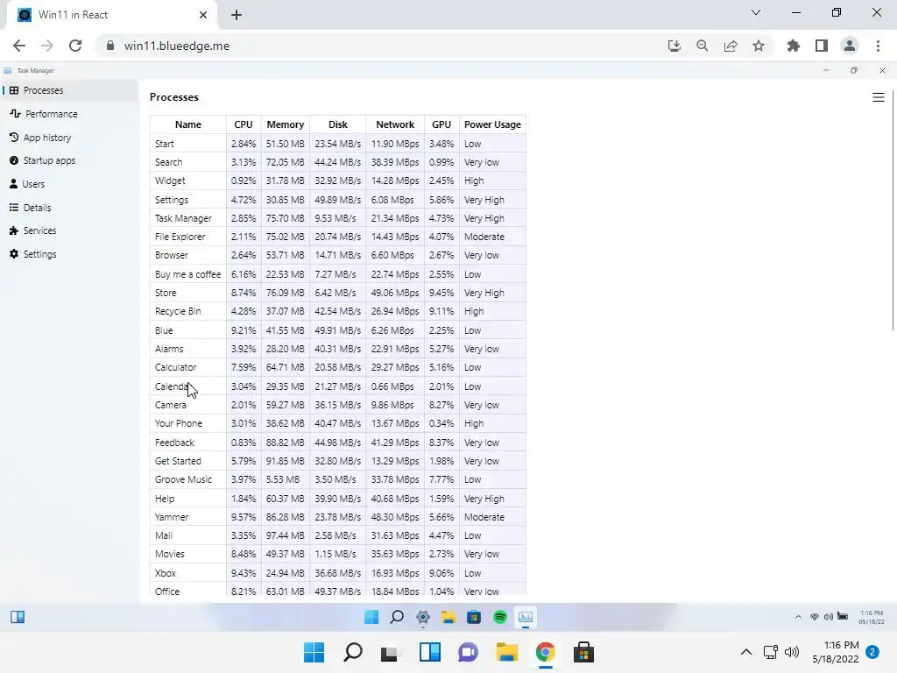This screenshot has width=897, height=673.
Task: Click the browser back arrow
Action: pos(19,46)
